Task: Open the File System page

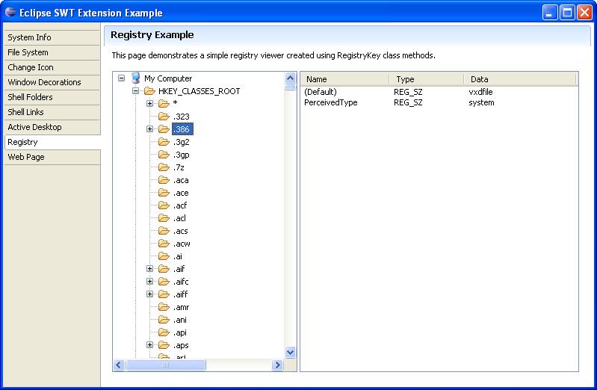Action: click(52, 52)
